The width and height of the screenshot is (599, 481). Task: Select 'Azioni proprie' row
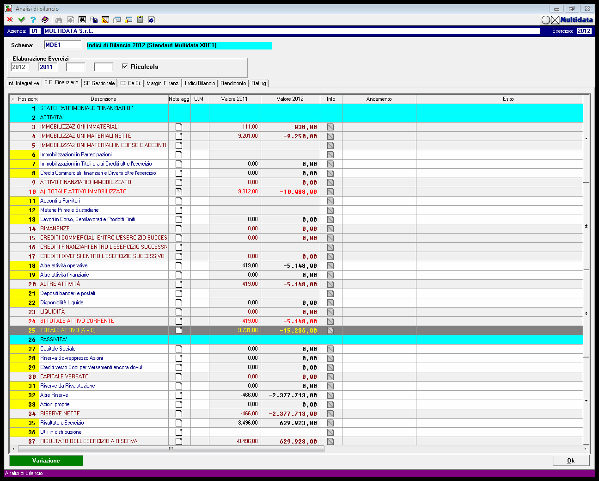point(296,404)
